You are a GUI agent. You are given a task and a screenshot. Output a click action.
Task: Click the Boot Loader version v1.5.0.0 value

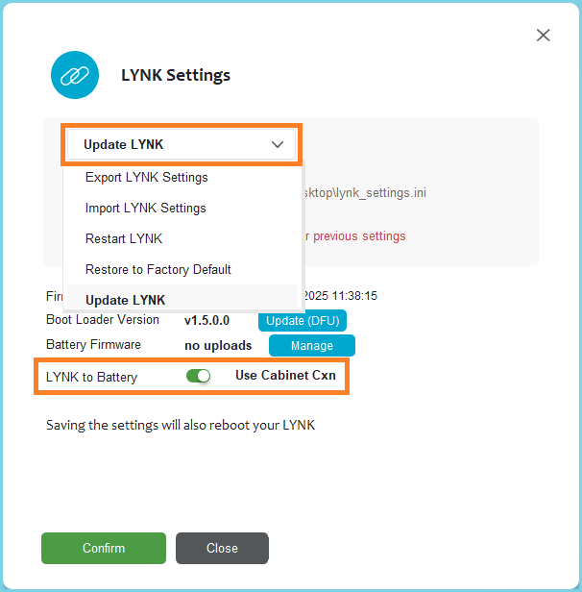206,321
